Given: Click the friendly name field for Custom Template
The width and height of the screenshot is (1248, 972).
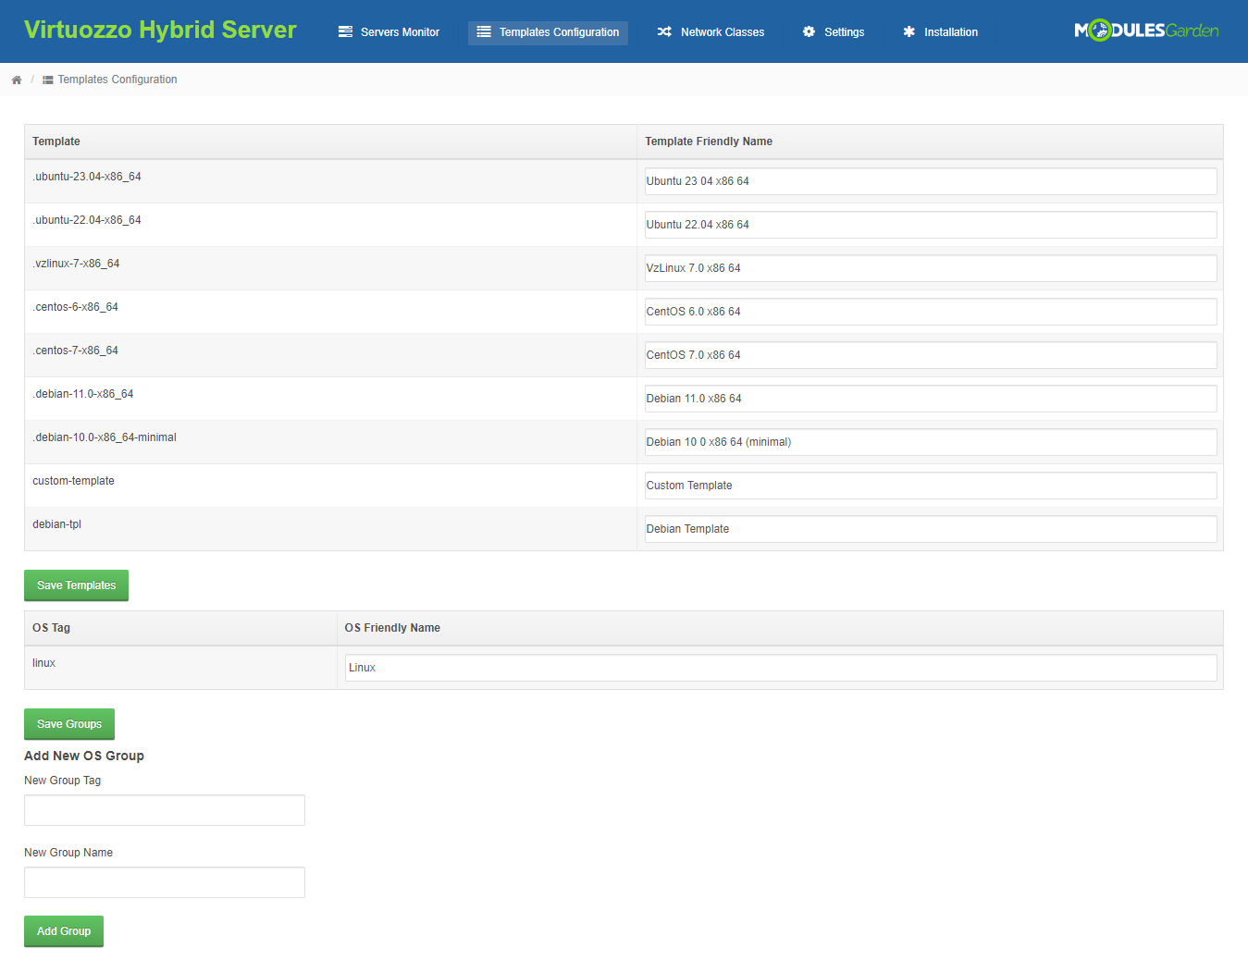Looking at the screenshot, I should tap(930, 485).
